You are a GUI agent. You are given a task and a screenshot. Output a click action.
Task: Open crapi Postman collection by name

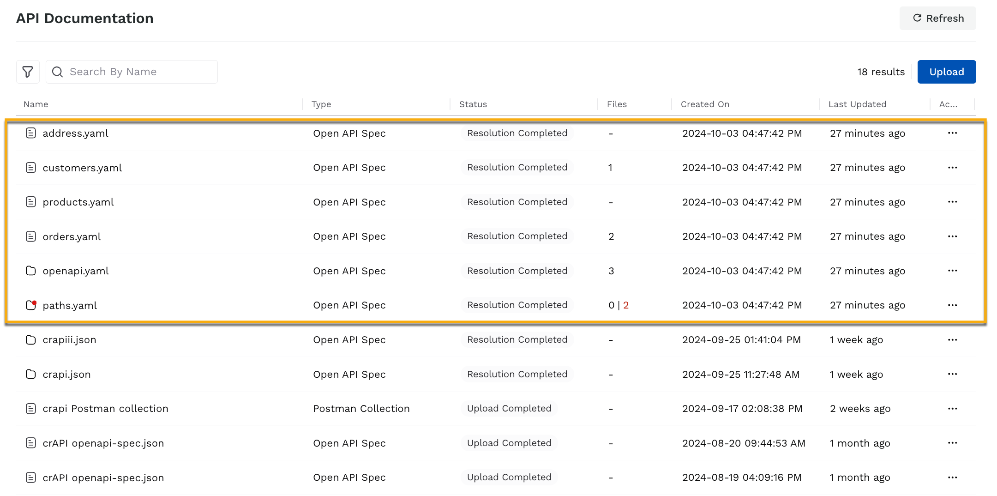coord(106,409)
